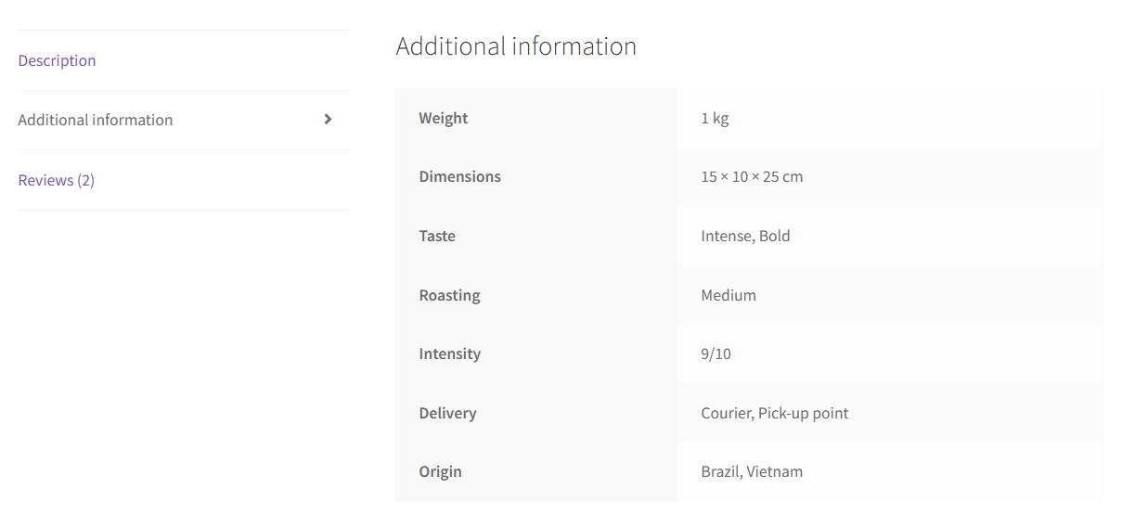Click the Weight row label
The width and height of the screenshot is (1122, 514).
[x=443, y=118]
